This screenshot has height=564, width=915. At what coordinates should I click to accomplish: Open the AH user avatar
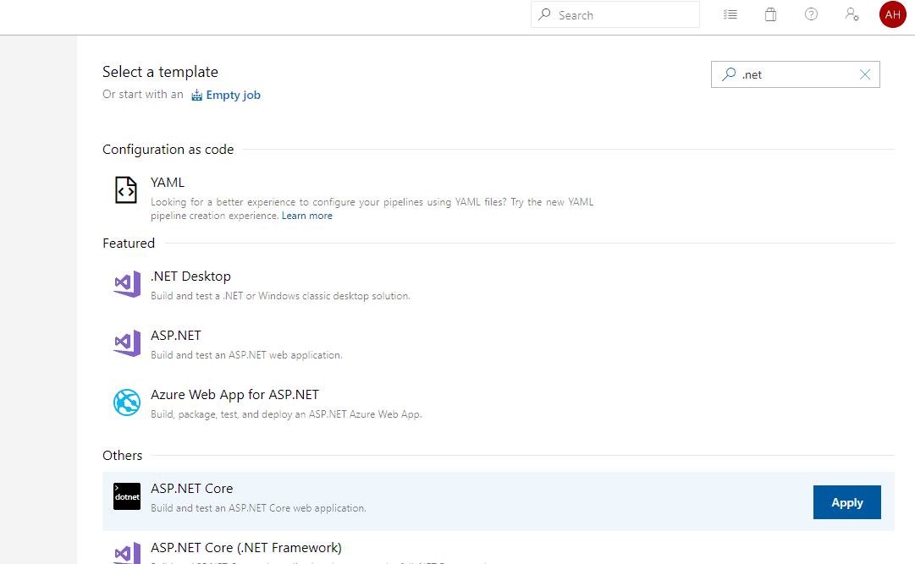893,14
